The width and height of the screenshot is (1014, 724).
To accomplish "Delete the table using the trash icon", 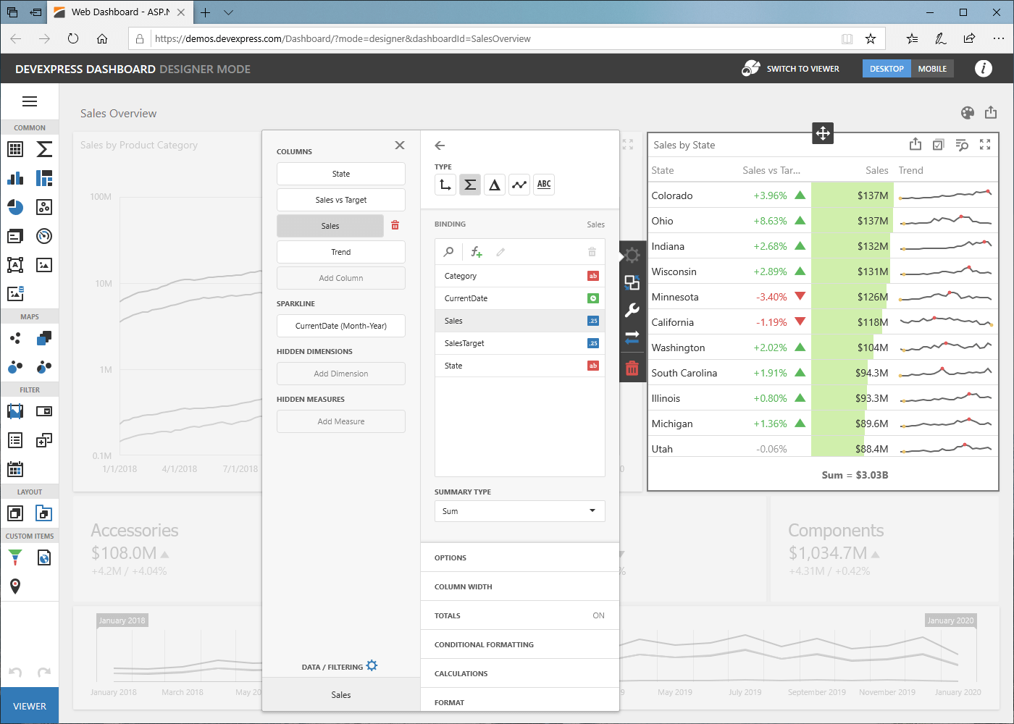I will [x=632, y=367].
